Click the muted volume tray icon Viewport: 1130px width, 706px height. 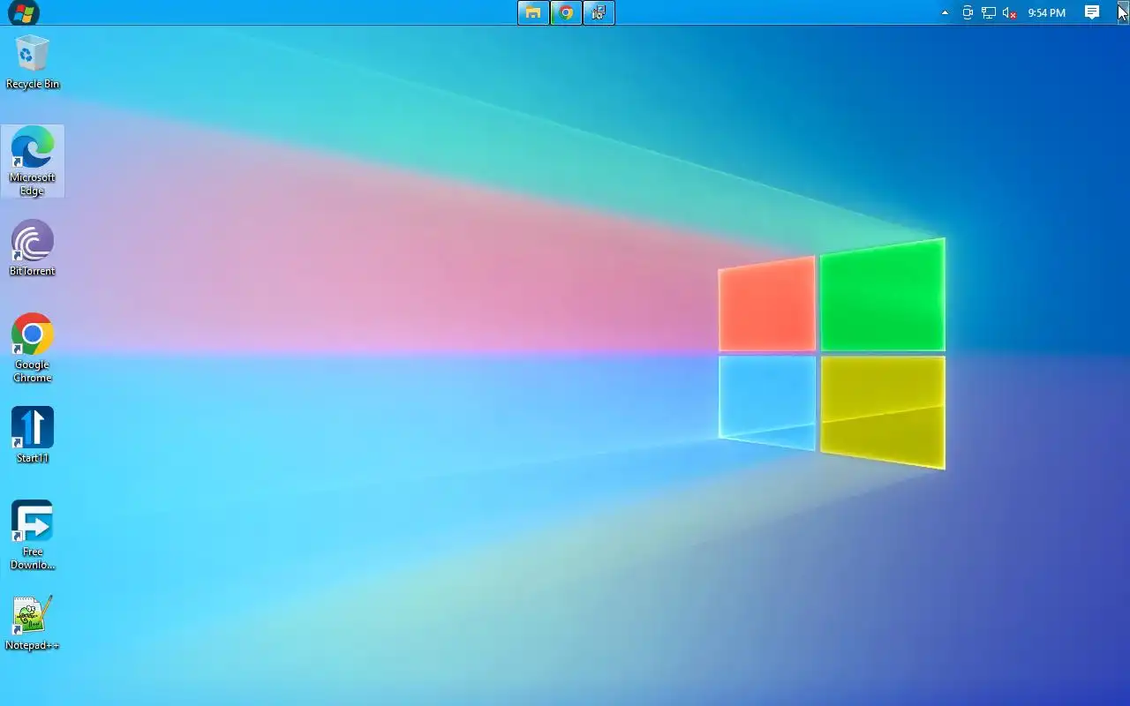1010,12
